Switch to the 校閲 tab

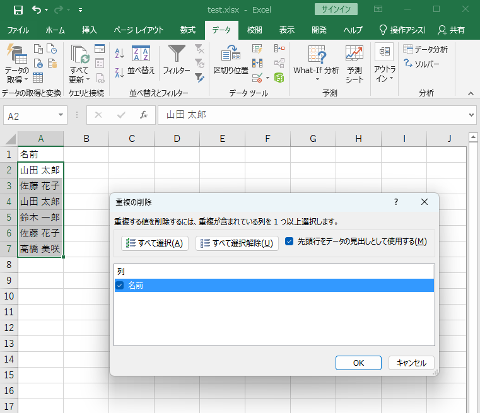pos(255,30)
